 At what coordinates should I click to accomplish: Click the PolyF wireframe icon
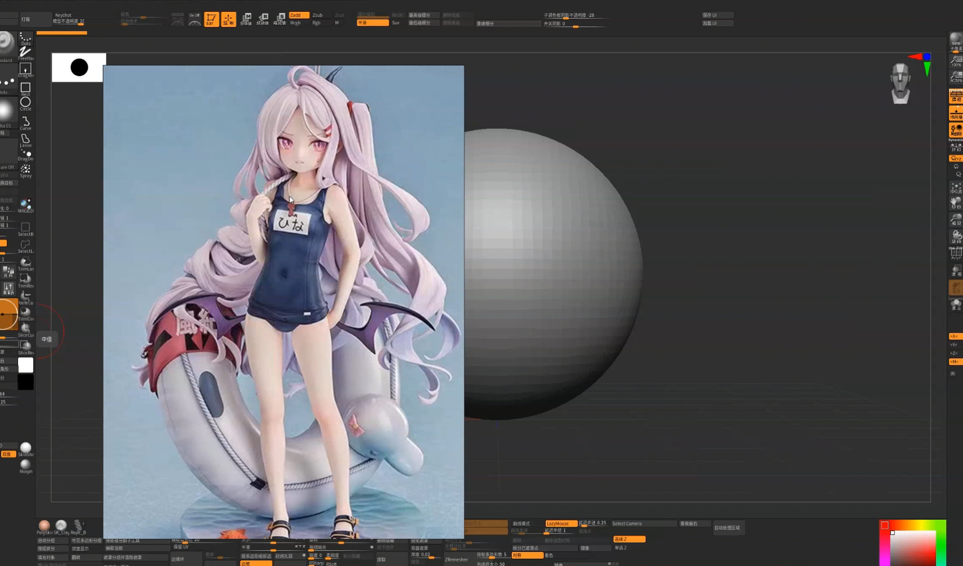(956, 254)
